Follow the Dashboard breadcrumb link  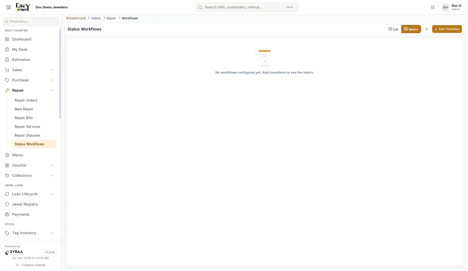pos(76,18)
